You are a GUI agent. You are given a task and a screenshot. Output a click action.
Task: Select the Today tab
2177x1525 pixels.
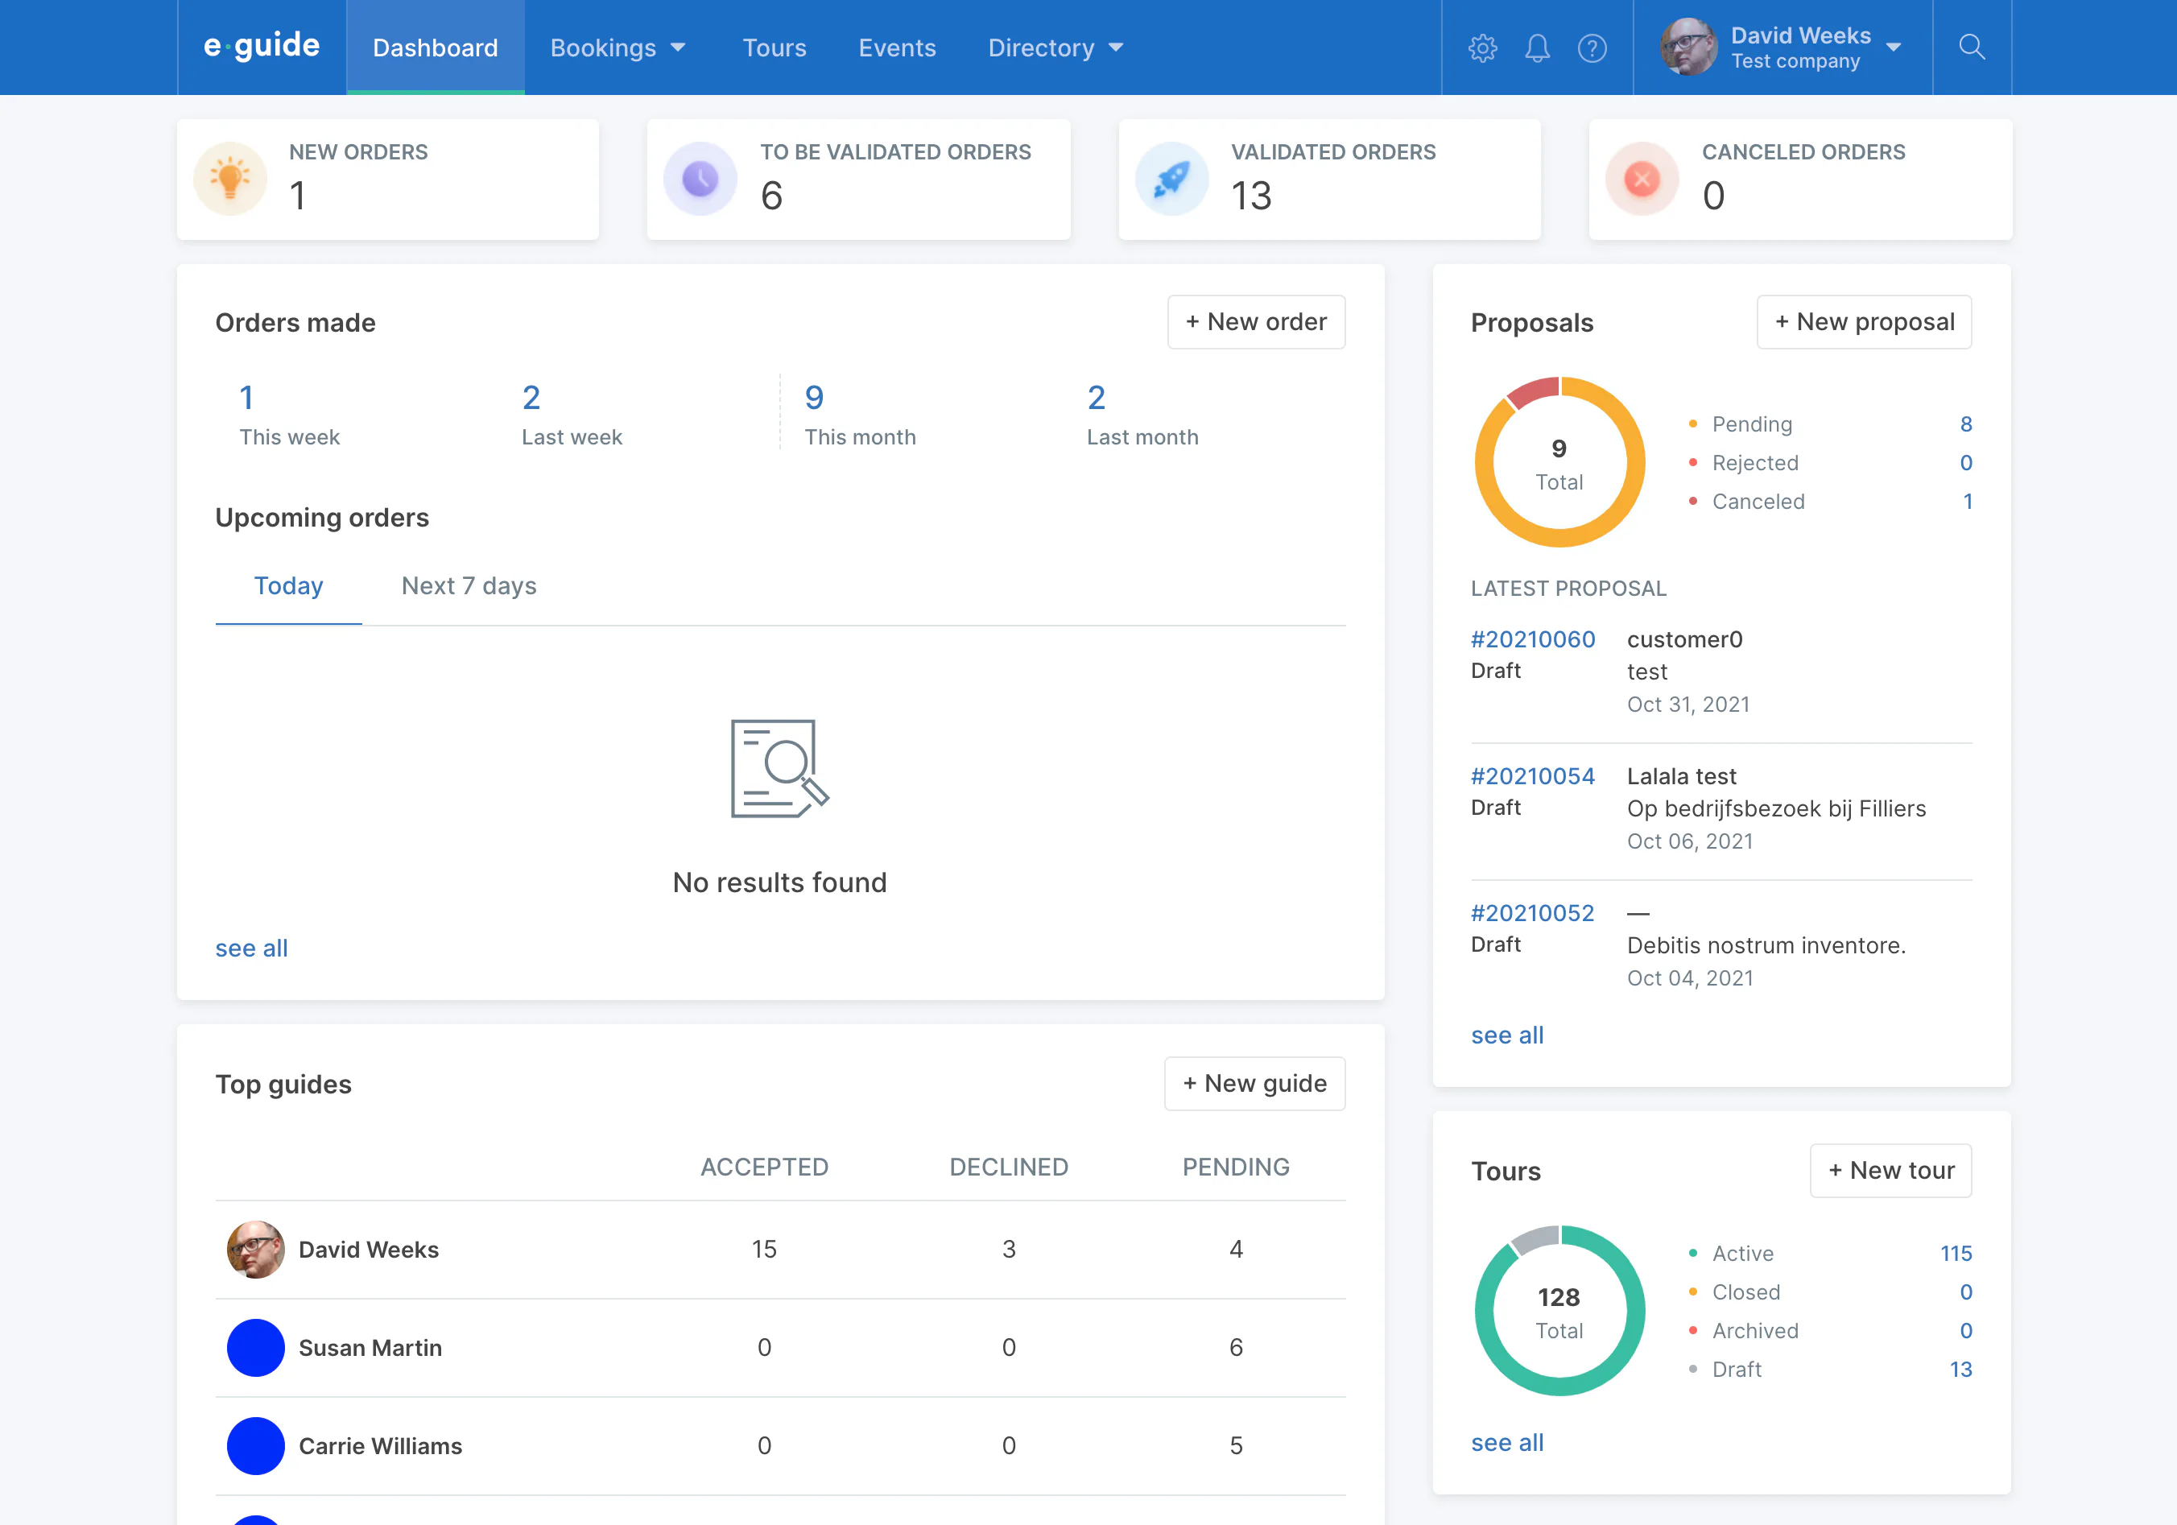click(x=288, y=586)
